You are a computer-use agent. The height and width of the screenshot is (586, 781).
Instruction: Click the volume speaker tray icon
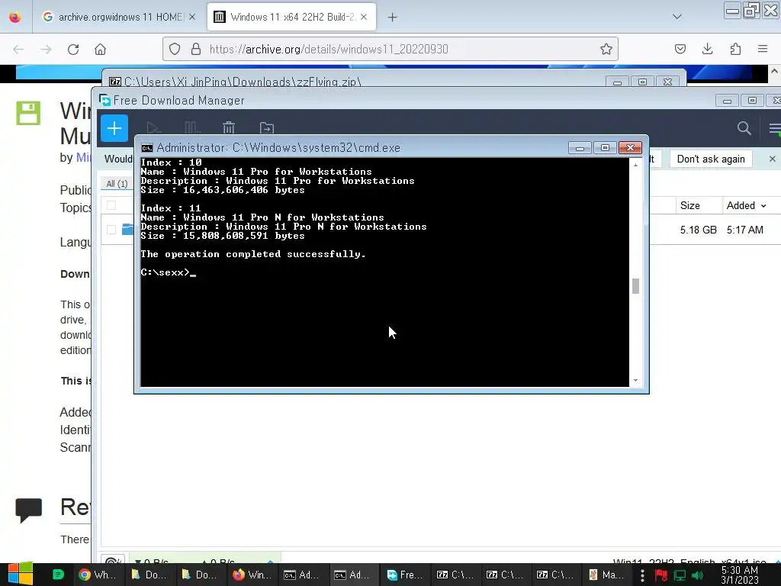pyautogui.click(x=697, y=575)
